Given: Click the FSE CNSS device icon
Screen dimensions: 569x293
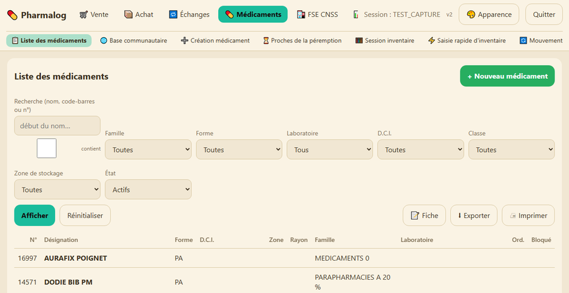Looking at the screenshot, I should pyautogui.click(x=301, y=15).
